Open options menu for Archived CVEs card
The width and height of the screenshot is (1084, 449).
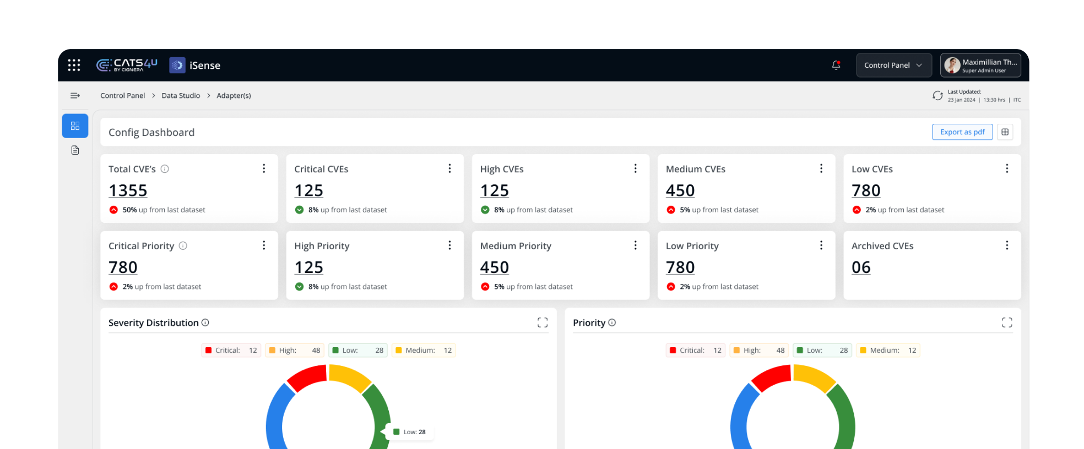click(1006, 245)
